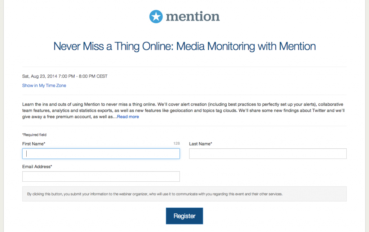Viewport: 369px width, 232px height.
Task: Click the Sat, Aug 23, 2014 date line
Action: pyautogui.click(x=65, y=76)
